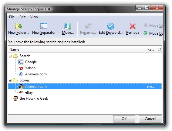Click the New Folder toolbar icon
Image resolution: width=172 pixels, height=131 pixels.
point(19,26)
